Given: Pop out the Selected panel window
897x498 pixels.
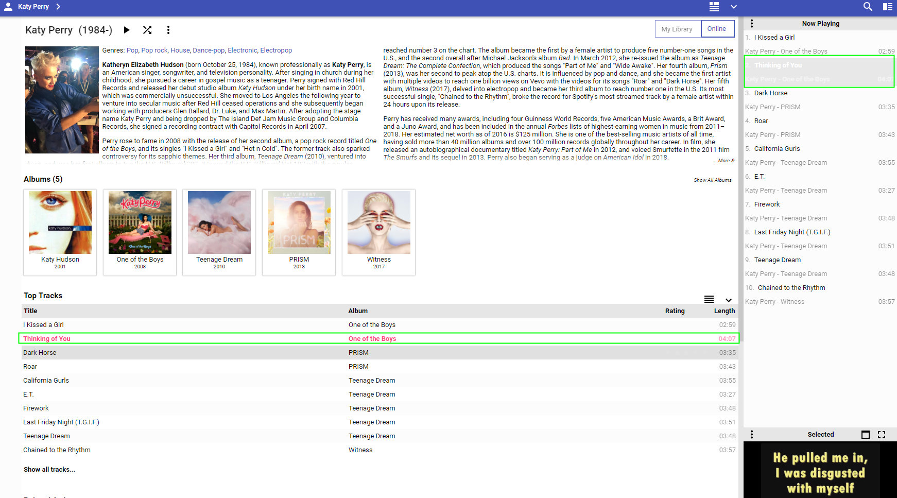Looking at the screenshot, I should pos(866,435).
